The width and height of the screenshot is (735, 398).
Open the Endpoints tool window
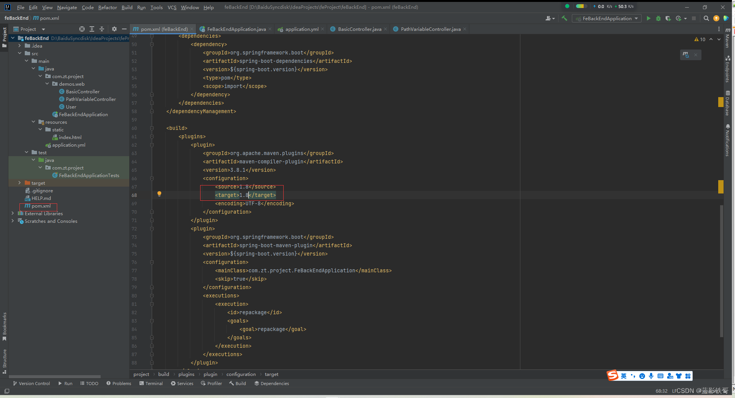[x=728, y=69]
